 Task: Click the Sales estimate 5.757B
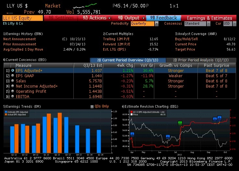click(x=95, y=81)
